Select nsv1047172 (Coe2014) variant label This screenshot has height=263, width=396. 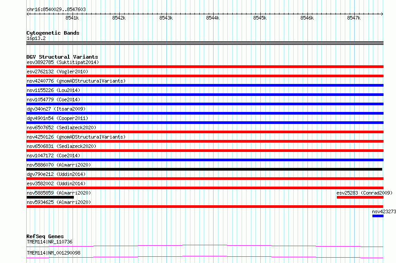coord(53,155)
